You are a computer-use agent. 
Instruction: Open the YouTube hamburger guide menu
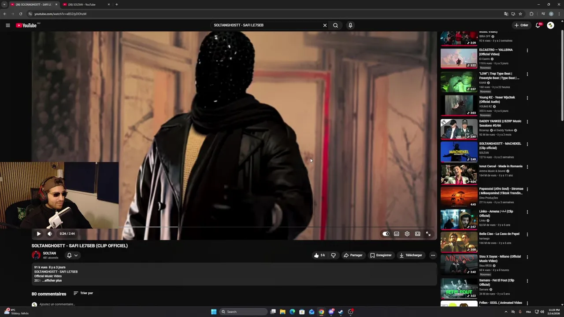[7, 25]
